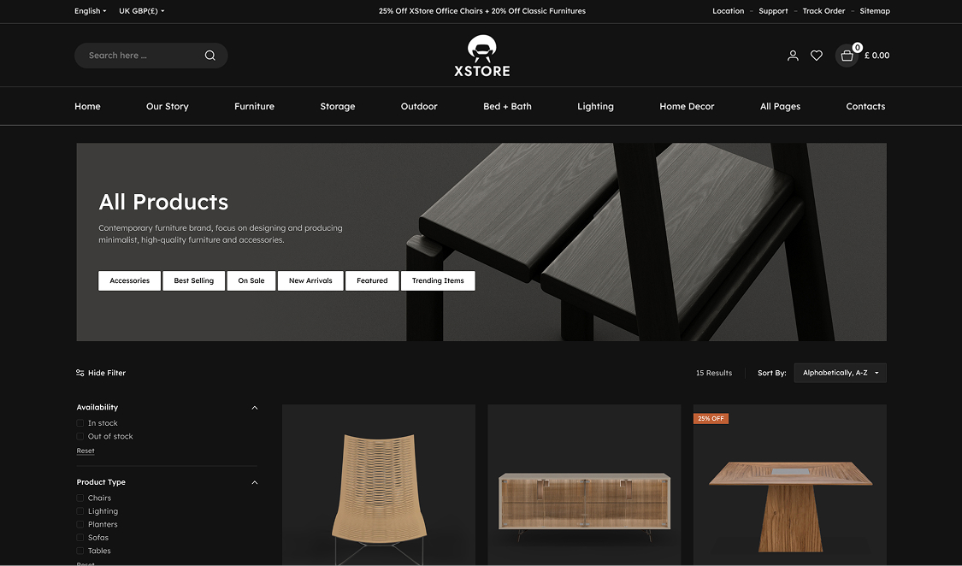Check the In stock checkbox
The width and height of the screenshot is (962, 566).
pyautogui.click(x=80, y=423)
